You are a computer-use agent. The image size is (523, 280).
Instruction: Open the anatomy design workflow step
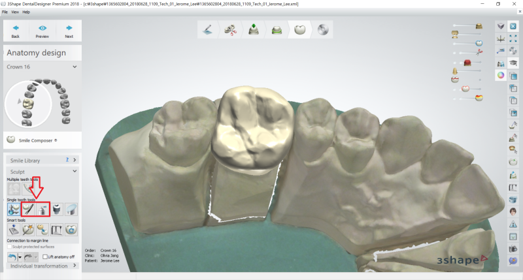click(x=300, y=29)
